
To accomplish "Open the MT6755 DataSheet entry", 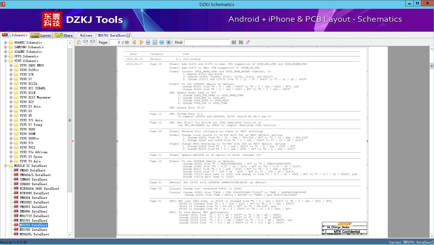I will pyautogui.click(x=33, y=230).
